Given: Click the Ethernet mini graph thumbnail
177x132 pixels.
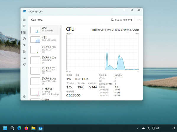Looking at the screenshot, I should pos(35,92).
